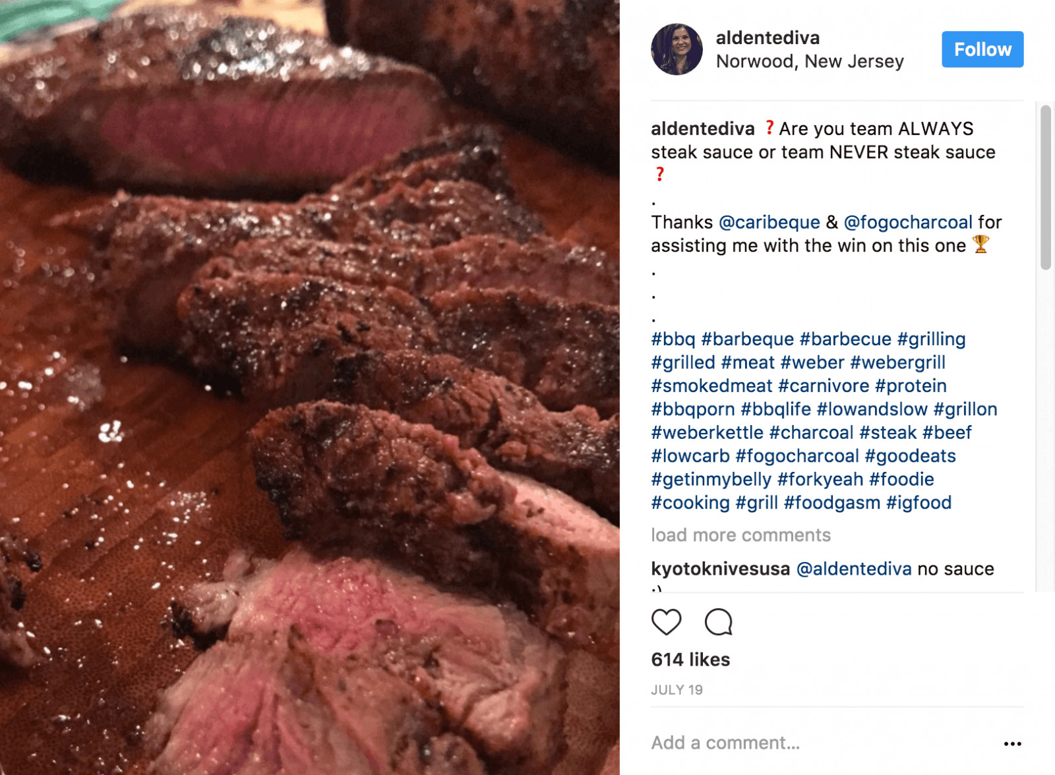Viewport: 1055px width, 775px height.
Task: Open aldentediva's profile picture
Action: tap(677, 49)
